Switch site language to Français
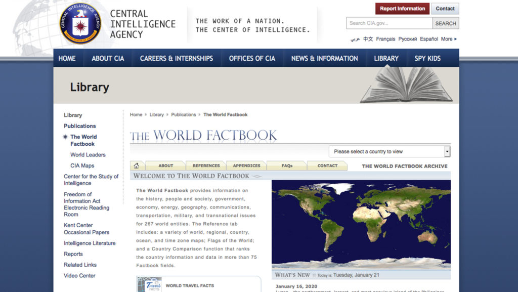 (385, 39)
